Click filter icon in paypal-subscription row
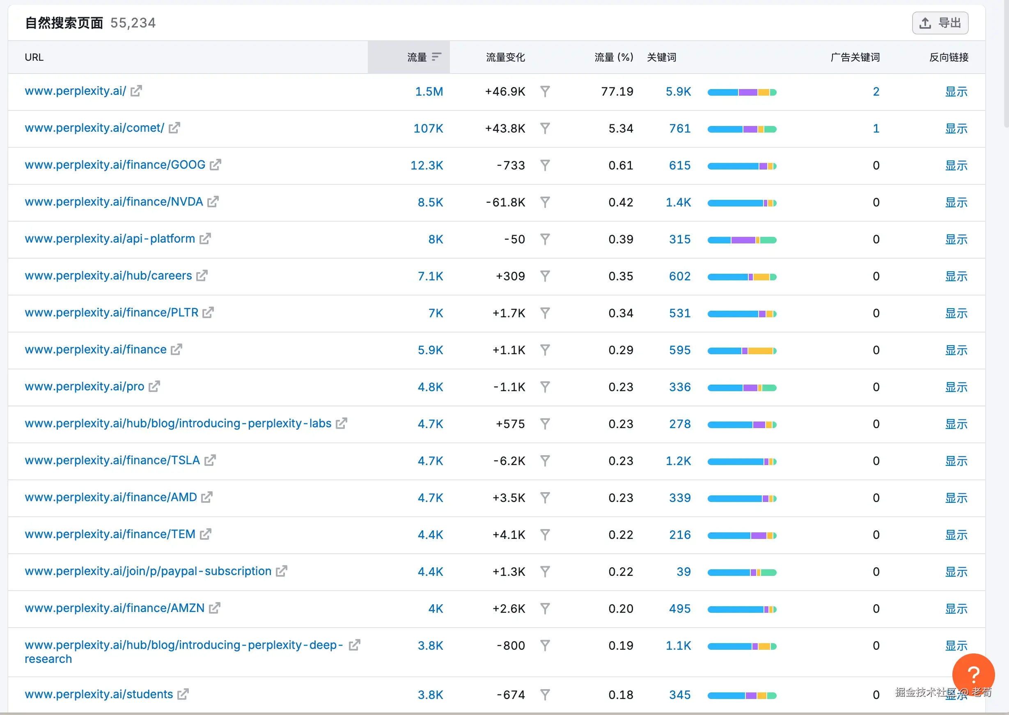This screenshot has width=1009, height=715. pos(545,572)
